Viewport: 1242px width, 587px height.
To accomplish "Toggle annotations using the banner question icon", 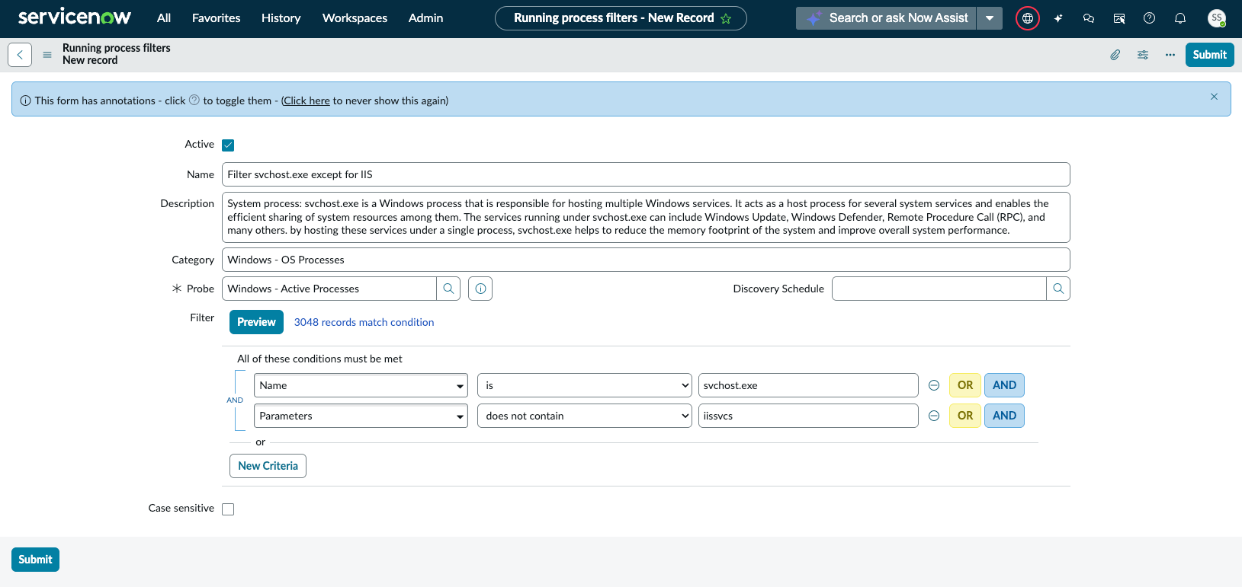I will (x=194, y=100).
